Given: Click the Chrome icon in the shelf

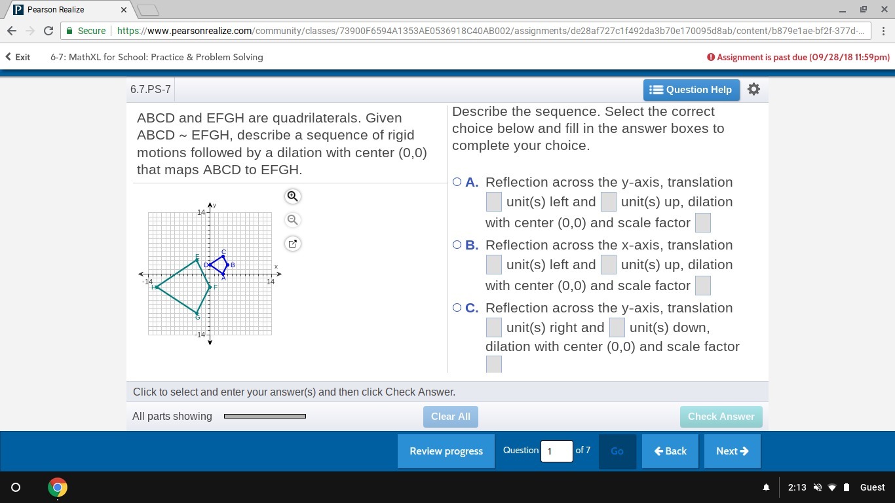Looking at the screenshot, I should [x=58, y=487].
